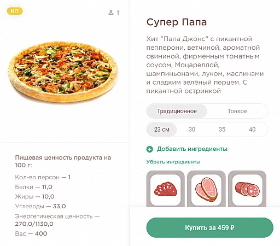The image size is (280, 246).
Task: Click the person count icon
Action: coord(111,13)
